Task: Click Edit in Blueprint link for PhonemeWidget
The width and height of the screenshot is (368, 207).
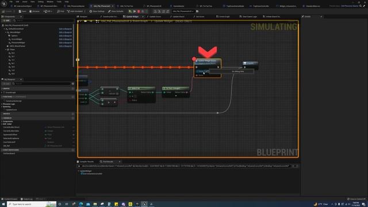Action: (65, 43)
